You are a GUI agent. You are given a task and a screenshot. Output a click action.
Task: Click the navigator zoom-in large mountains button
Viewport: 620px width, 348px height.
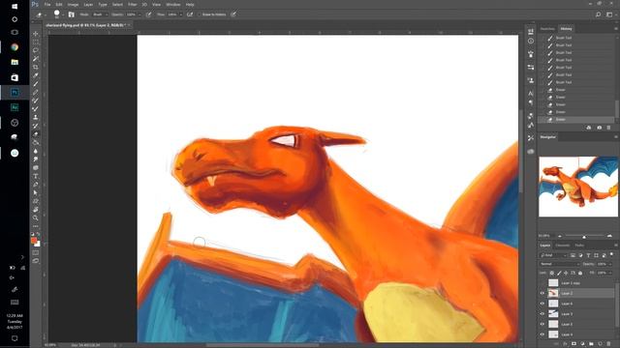point(609,236)
